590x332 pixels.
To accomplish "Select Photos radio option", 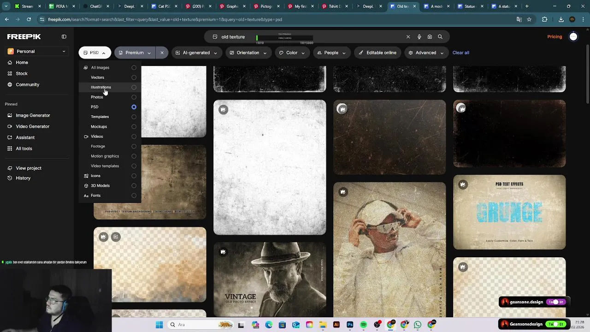I will pyautogui.click(x=134, y=97).
